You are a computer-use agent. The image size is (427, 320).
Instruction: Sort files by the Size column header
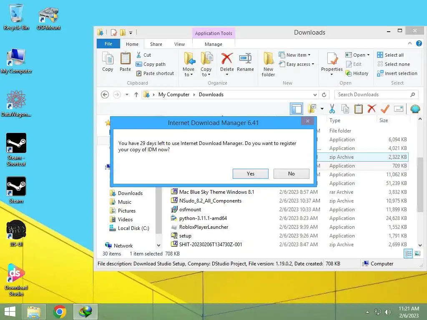pyautogui.click(x=384, y=120)
